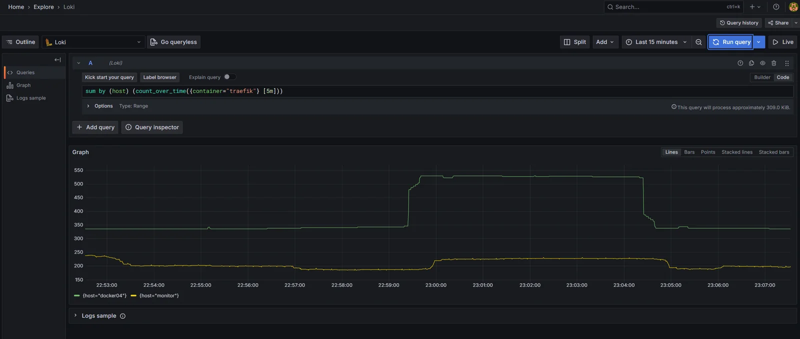The image size is (800, 339).
Task: Open the Query inspector
Action: click(x=152, y=127)
